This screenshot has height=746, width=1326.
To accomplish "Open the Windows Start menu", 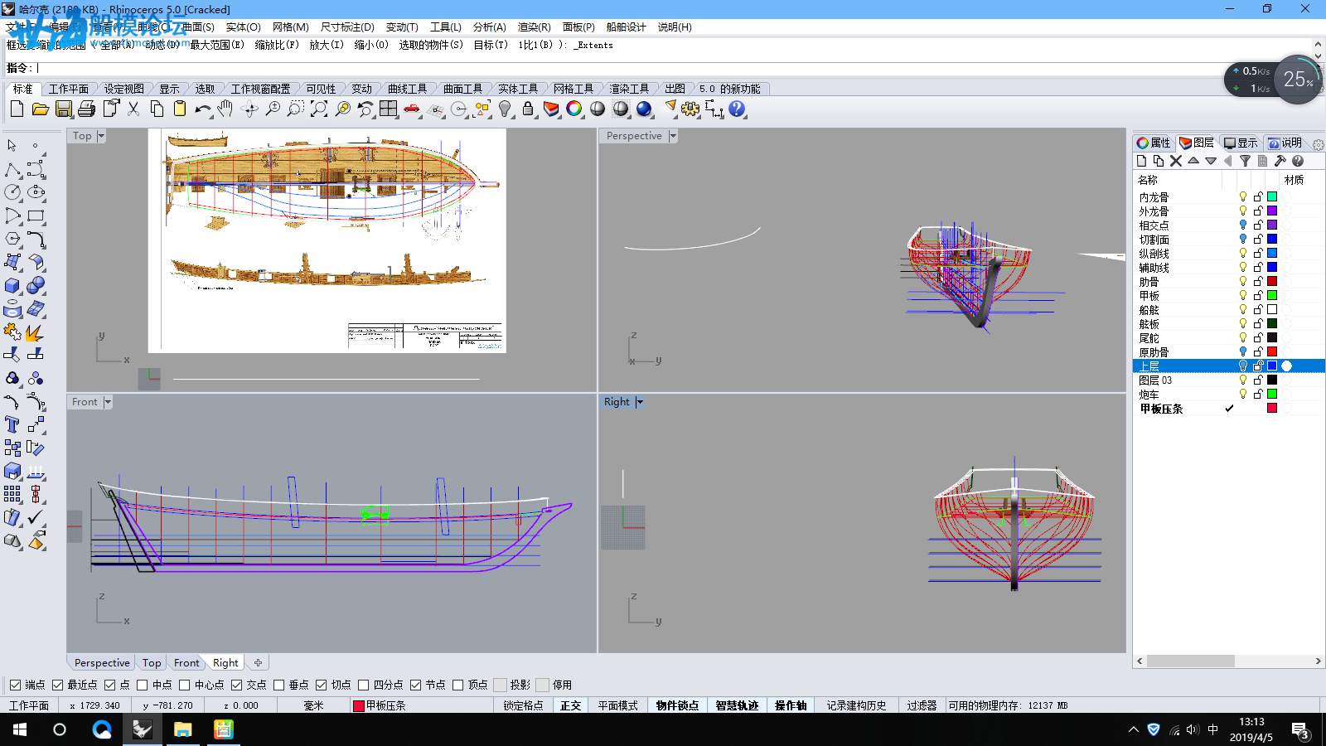I will [x=20, y=729].
